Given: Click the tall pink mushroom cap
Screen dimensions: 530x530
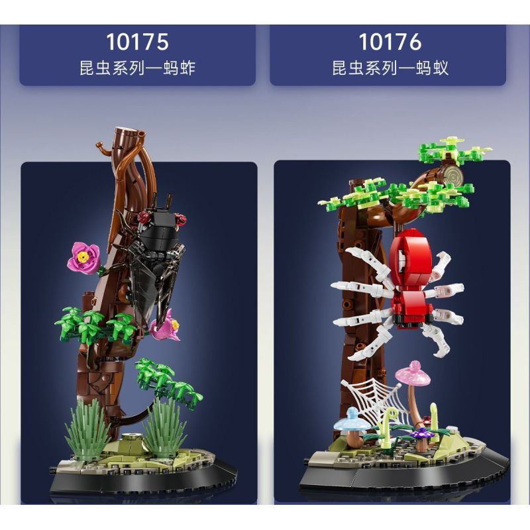Looking at the screenshot, I should [x=413, y=374].
